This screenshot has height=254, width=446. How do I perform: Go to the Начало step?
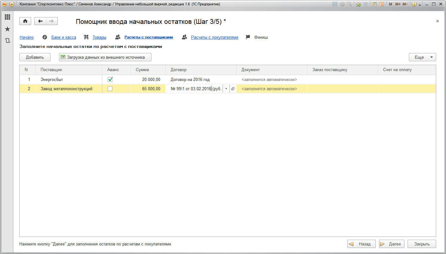(27, 37)
